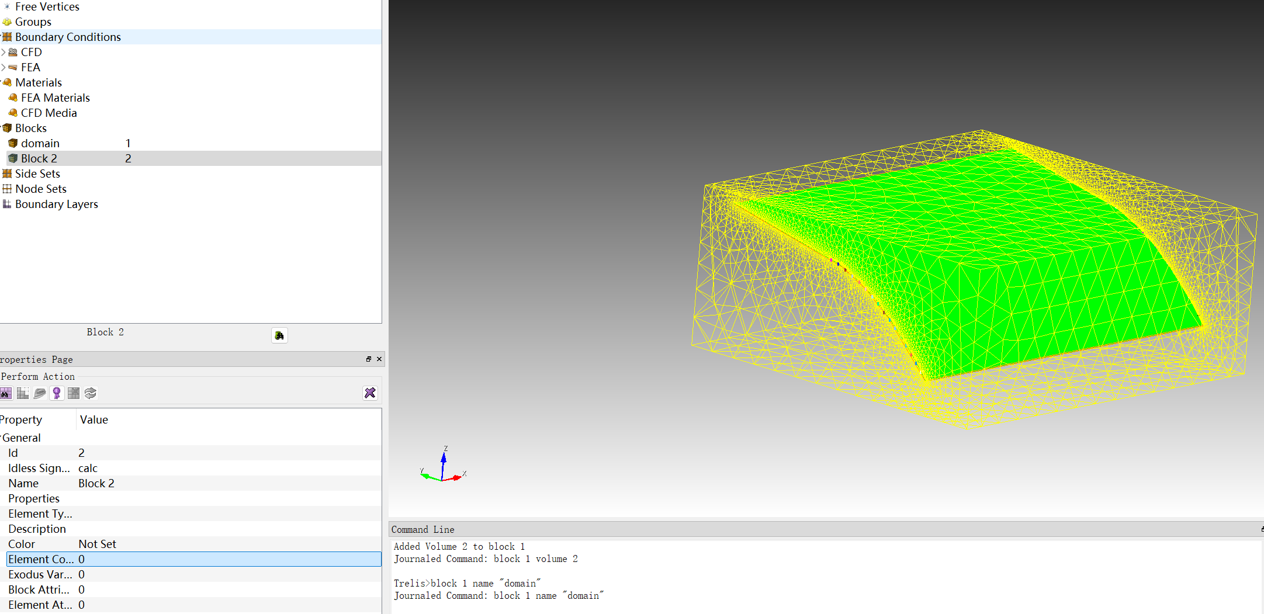This screenshot has width=1264, height=614.
Task: Click the domain block ID value 1
Action: pyautogui.click(x=128, y=143)
